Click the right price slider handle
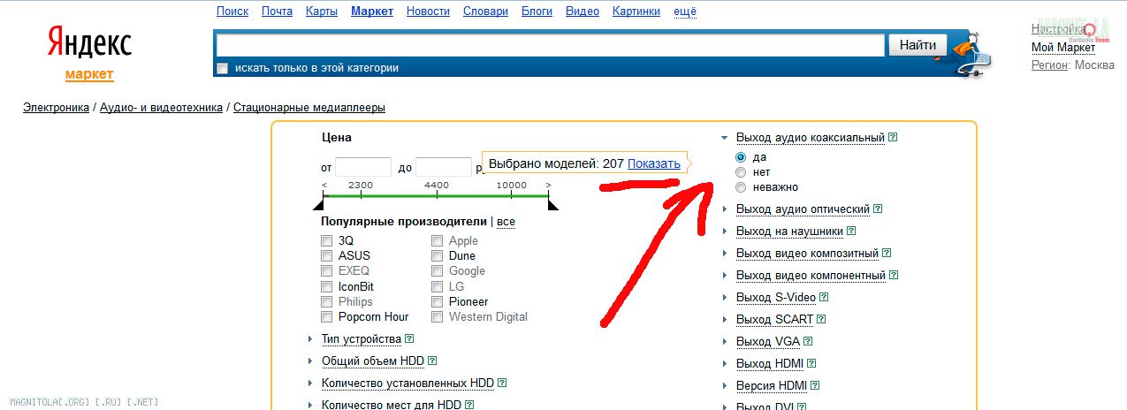Image resolution: width=1127 pixels, height=410 pixels. [x=553, y=205]
